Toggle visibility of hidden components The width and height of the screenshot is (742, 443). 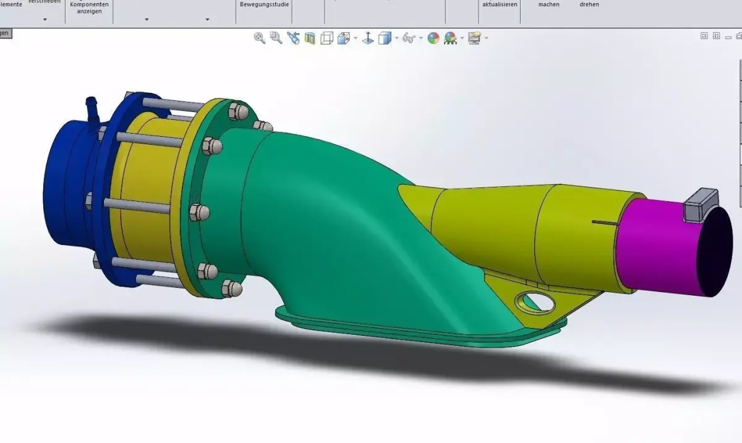tap(368, 38)
